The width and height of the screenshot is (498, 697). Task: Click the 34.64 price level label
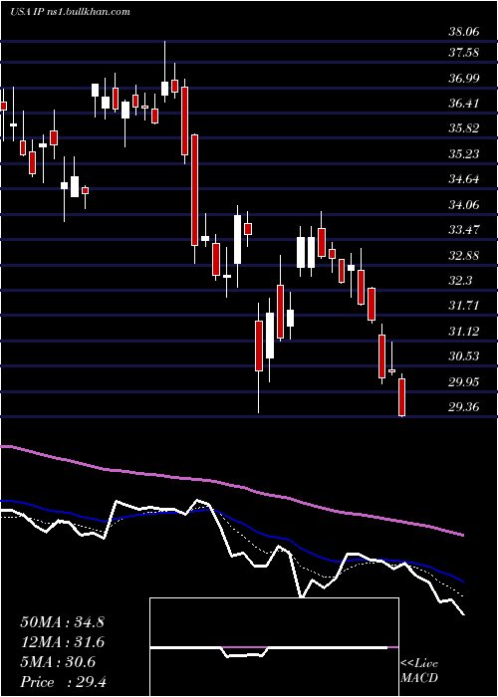[x=464, y=179]
